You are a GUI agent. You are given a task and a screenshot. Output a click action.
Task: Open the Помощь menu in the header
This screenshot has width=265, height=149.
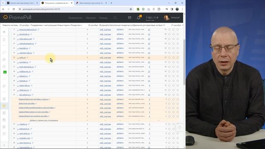click(103, 18)
